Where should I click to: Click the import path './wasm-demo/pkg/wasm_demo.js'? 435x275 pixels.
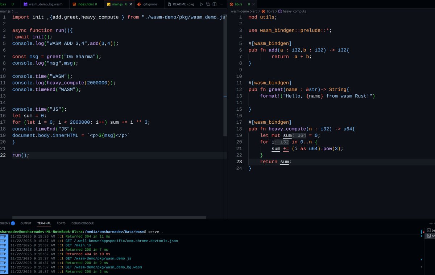pyautogui.click(x=185, y=17)
